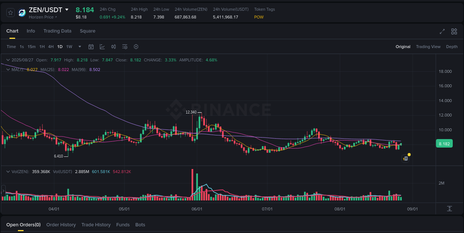This screenshot has width=464, height=233.
Task: Open the notes icon with yellow dot
Action: pos(405,158)
